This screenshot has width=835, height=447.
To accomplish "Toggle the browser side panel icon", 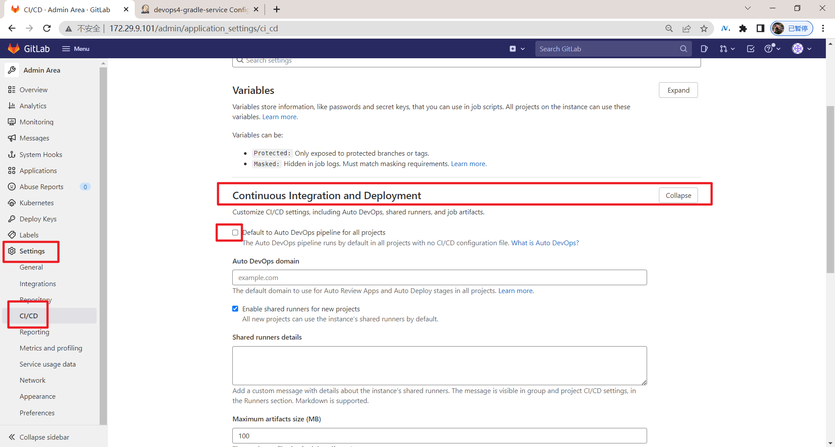I will click(760, 28).
